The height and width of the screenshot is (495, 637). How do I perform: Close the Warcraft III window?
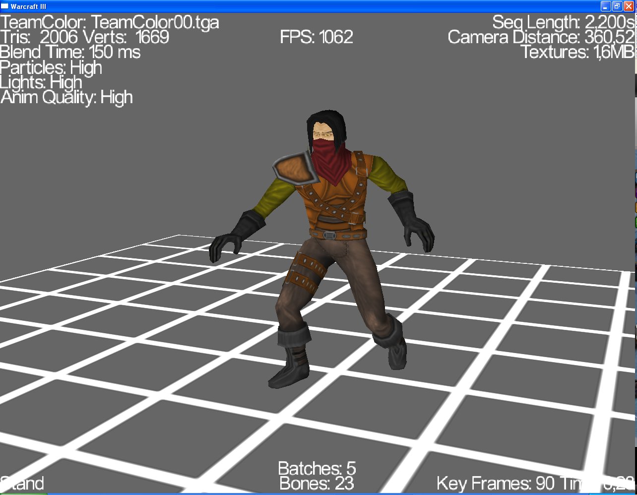click(629, 6)
